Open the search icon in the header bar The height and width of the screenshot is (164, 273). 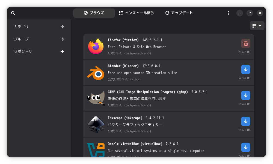point(13,13)
